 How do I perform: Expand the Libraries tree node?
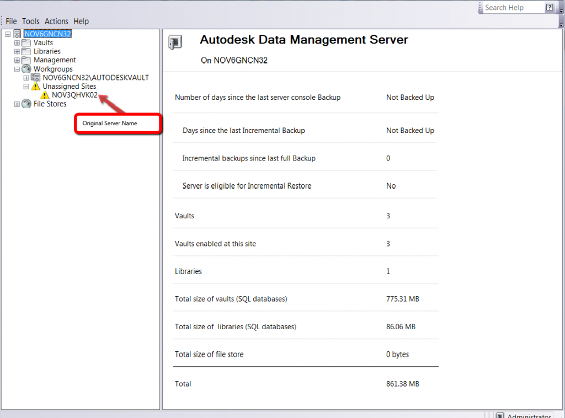pyautogui.click(x=17, y=51)
